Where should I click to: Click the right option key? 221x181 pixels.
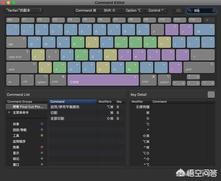pos(164,80)
